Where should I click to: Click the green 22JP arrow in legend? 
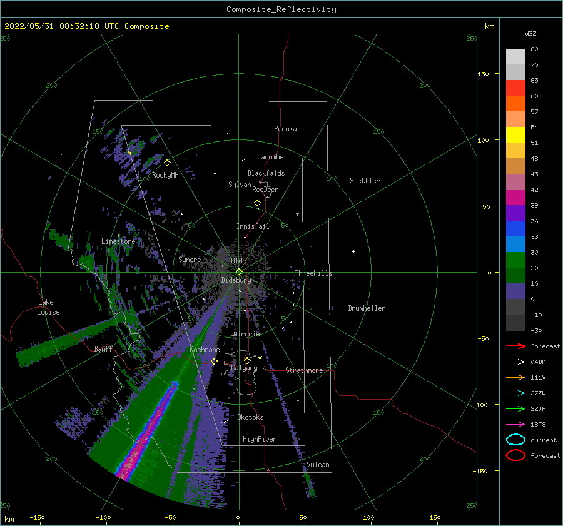click(515, 408)
